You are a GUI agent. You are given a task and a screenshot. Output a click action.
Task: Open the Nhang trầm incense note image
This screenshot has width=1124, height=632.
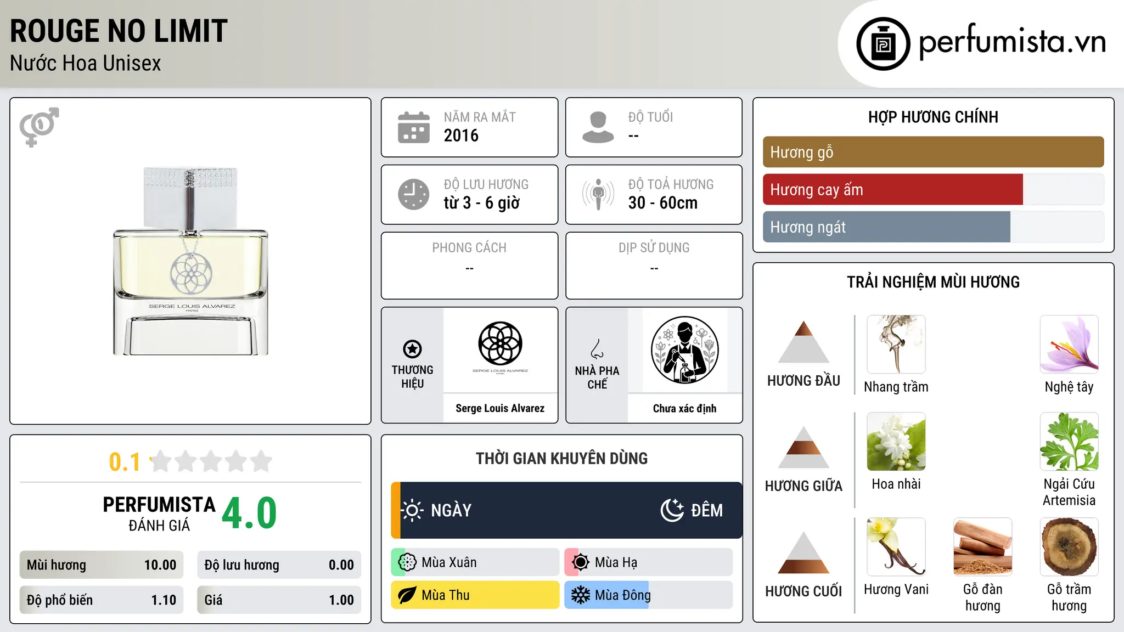click(896, 345)
